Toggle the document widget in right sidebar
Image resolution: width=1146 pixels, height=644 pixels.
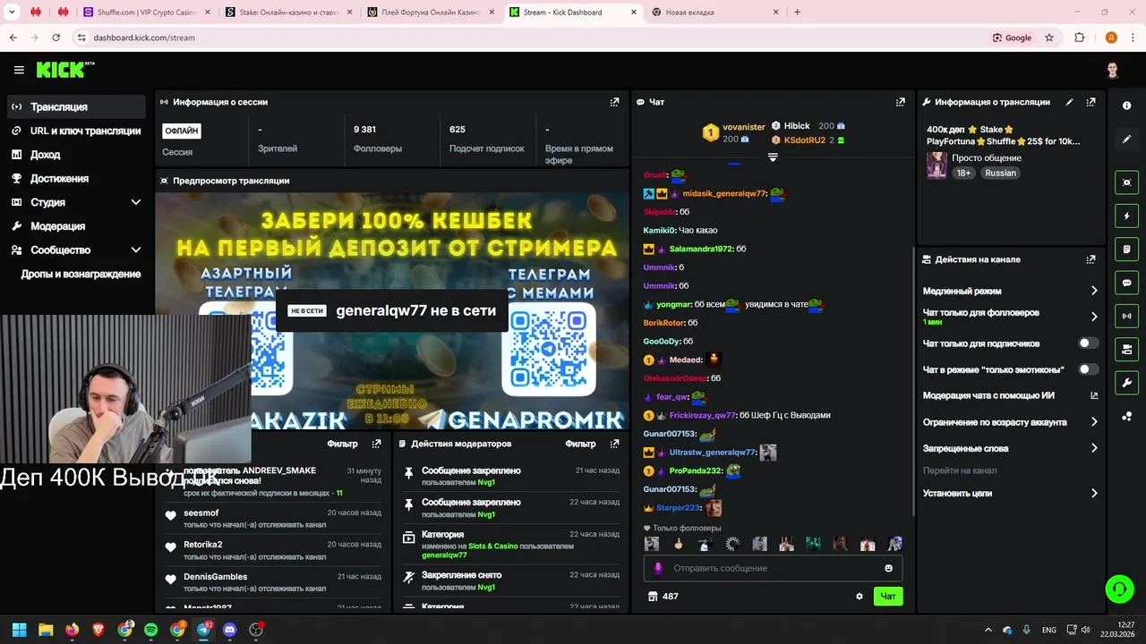pyautogui.click(x=1127, y=249)
